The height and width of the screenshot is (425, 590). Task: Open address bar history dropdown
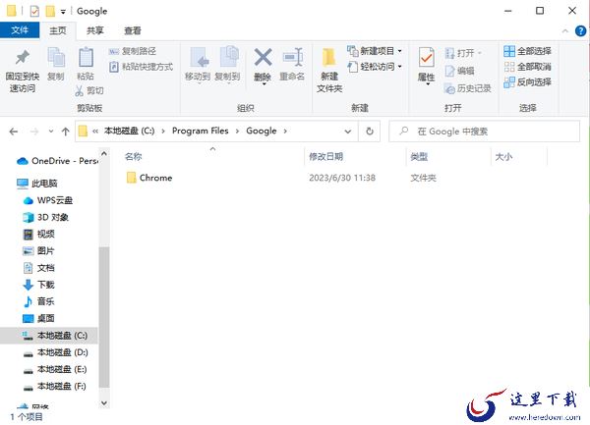[x=348, y=132]
